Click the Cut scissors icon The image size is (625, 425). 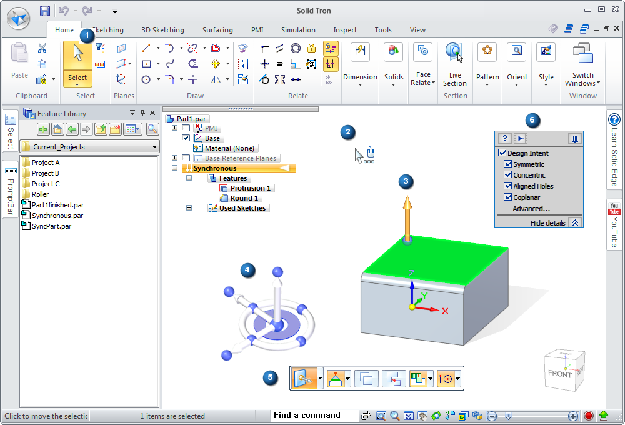[42, 48]
